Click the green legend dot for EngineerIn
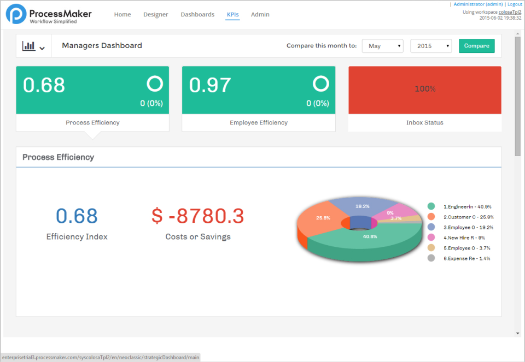Screen dimensions: 525x362 pos(430,206)
